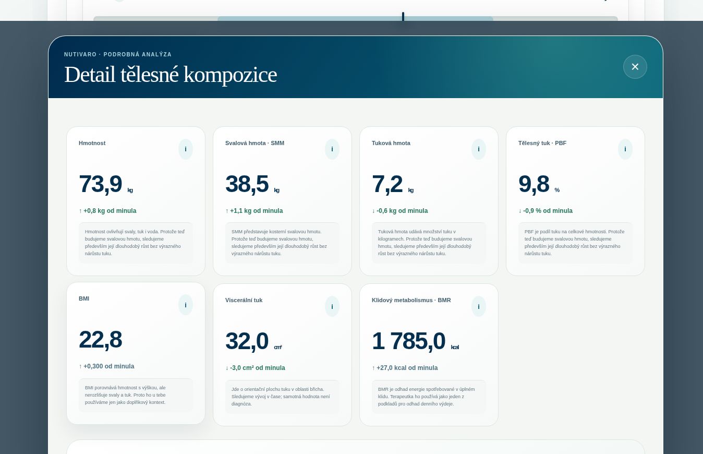Screen dimensions: 703x454
Task: Open BMI info icon
Action: coord(186,305)
